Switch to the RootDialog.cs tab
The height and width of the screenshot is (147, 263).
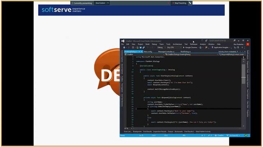tap(185, 52)
